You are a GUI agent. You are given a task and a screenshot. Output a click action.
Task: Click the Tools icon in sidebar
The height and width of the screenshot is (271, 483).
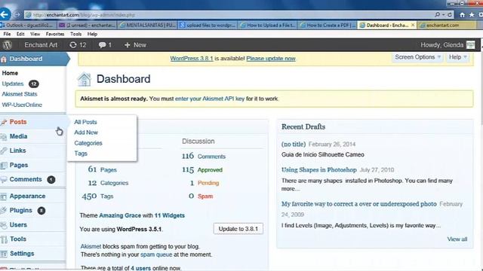pos(4,239)
